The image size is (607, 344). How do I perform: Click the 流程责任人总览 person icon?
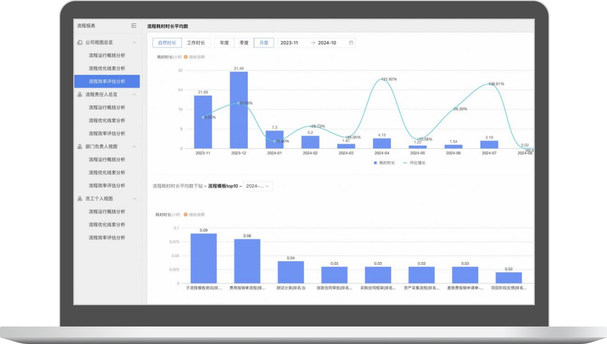pos(80,95)
